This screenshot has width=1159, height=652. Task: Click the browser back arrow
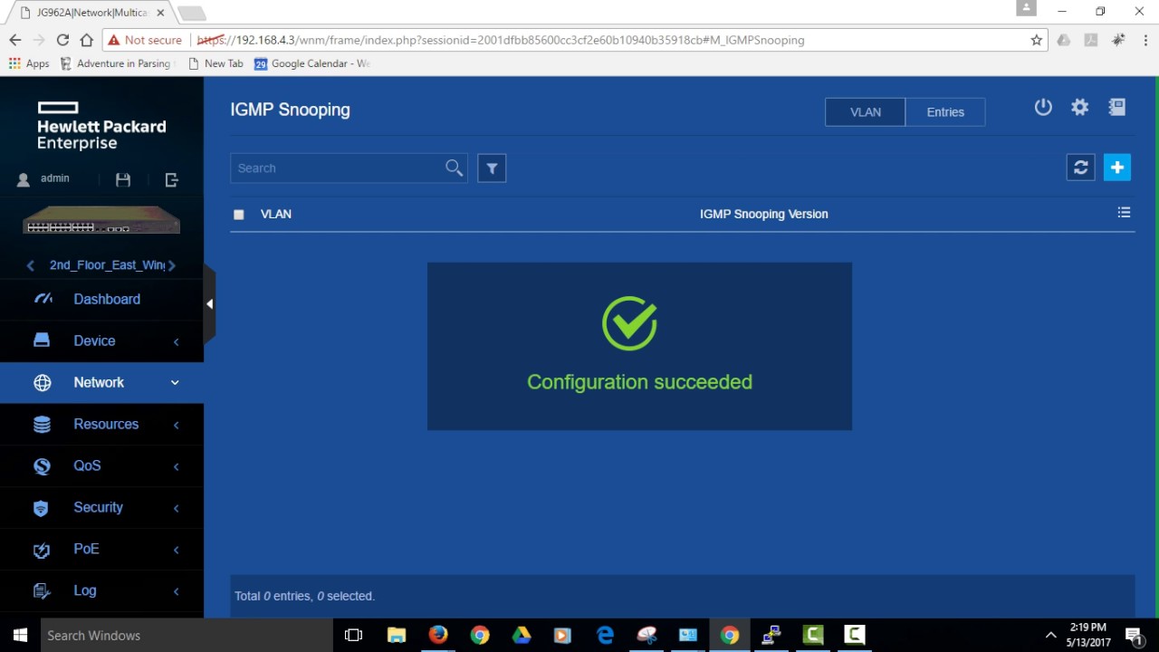(x=15, y=40)
